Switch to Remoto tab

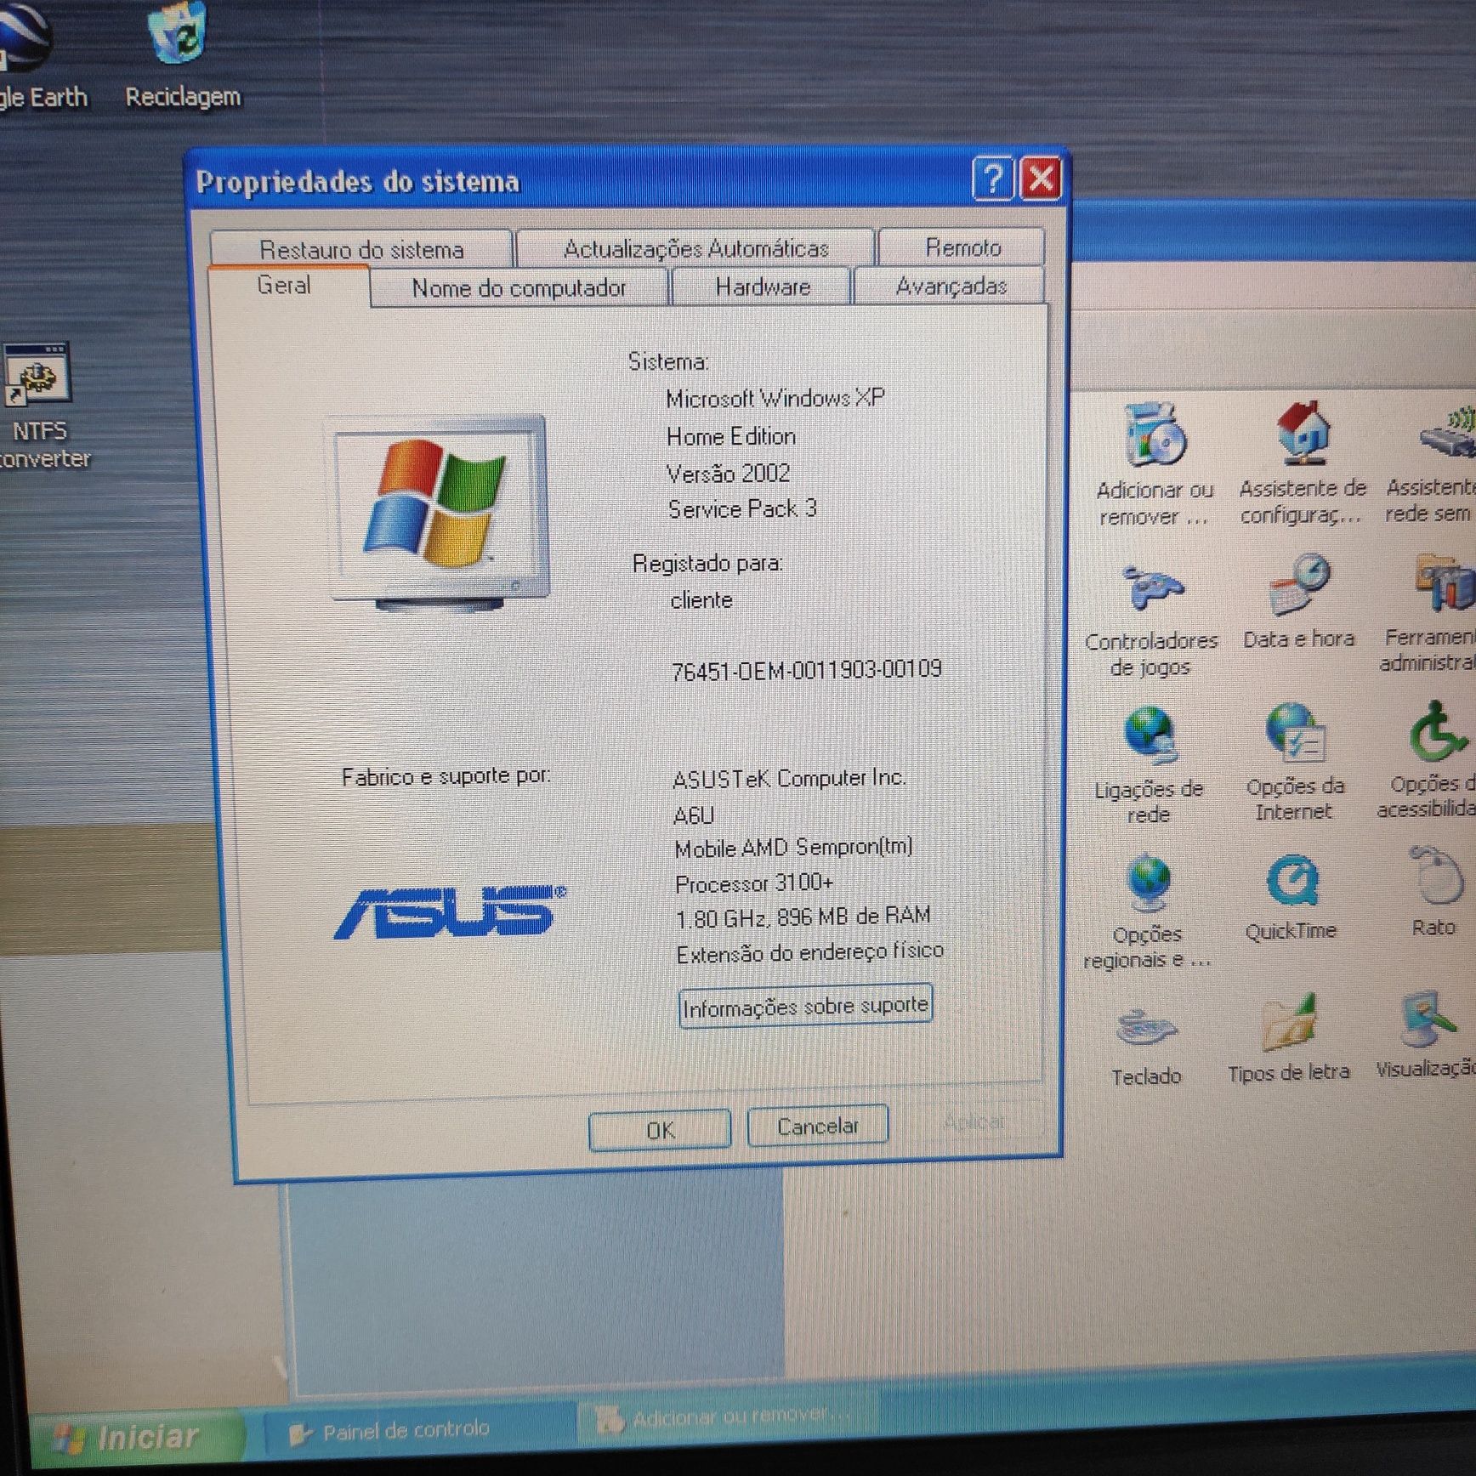pyautogui.click(x=962, y=247)
